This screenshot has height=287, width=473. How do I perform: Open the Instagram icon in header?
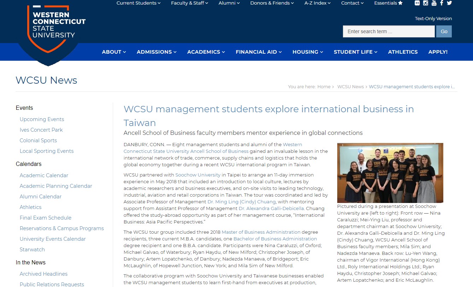click(x=426, y=3)
